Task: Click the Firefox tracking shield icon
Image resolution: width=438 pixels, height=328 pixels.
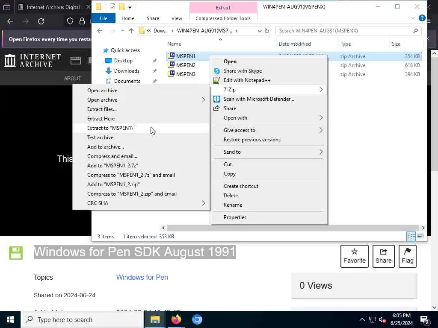Action: coord(70,21)
